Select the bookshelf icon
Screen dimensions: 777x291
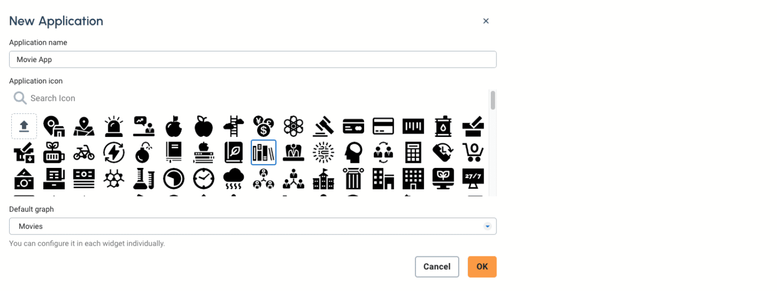pos(264,152)
